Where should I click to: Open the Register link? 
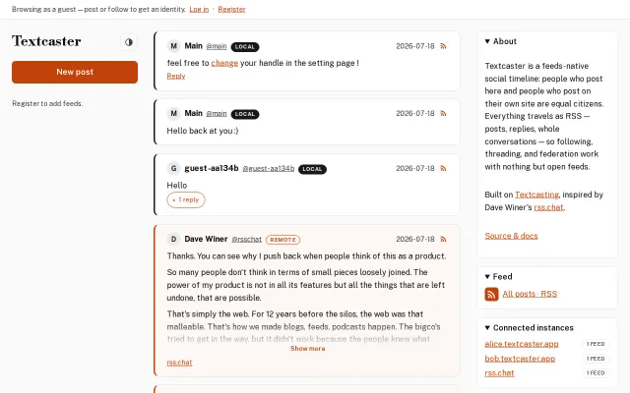coord(232,9)
